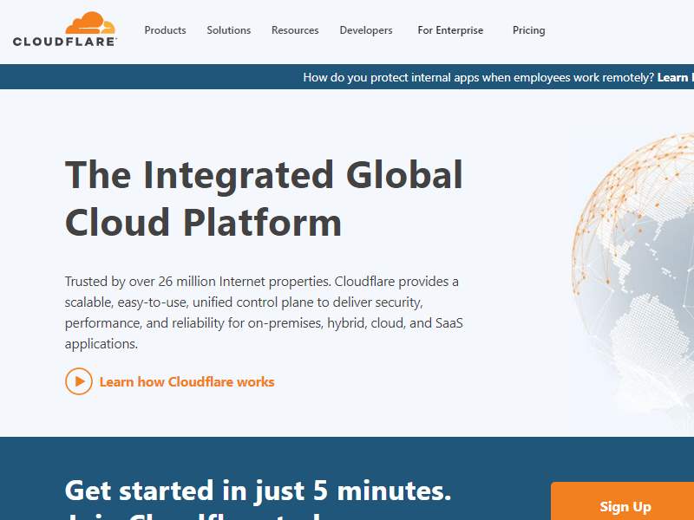This screenshot has width=694, height=520.
Task: Click the Learn how Cloudflare works link
Action: pyautogui.click(x=187, y=381)
